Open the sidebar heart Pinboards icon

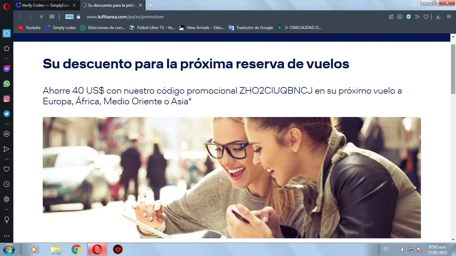(x=6, y=169)
